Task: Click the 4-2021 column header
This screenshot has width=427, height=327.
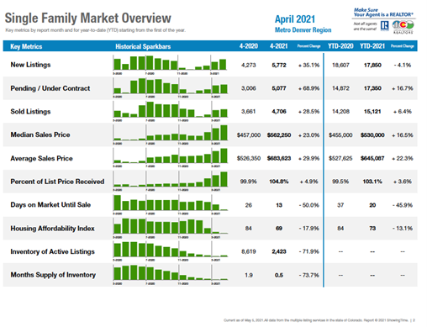Action: point(279,46)
